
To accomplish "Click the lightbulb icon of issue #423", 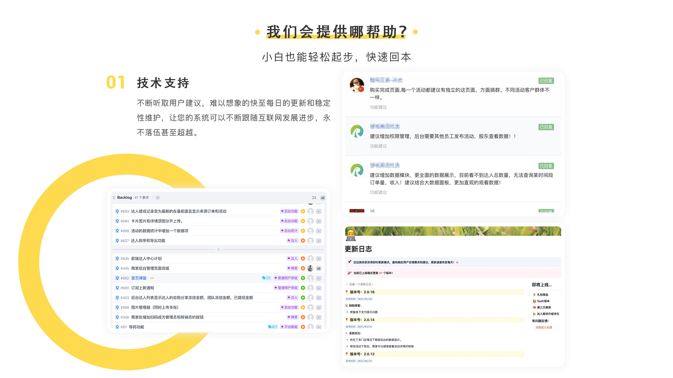I will pyautogui.click(x=117, y=298).
